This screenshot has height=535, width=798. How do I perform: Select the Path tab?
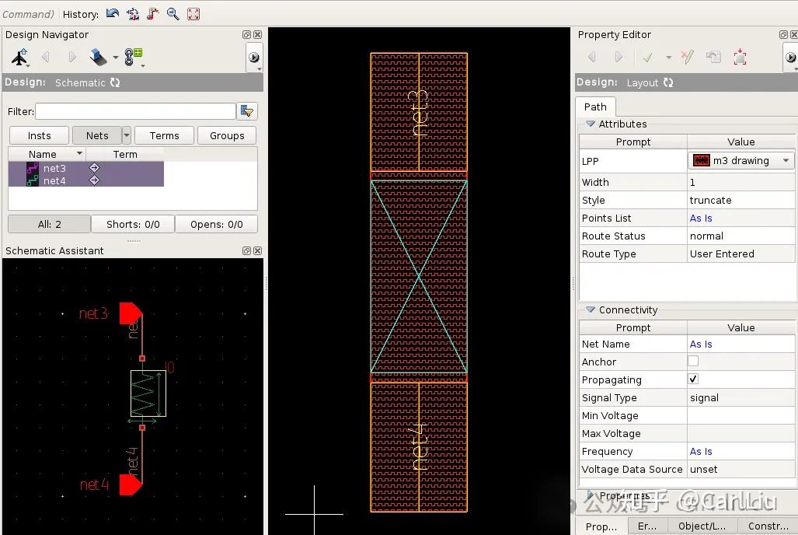[x=595, y=107]
